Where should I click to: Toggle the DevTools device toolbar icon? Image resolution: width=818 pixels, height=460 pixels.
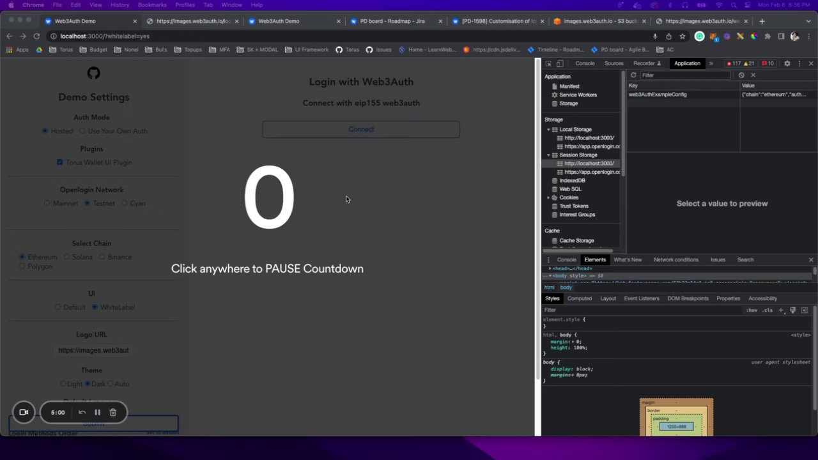point(560,63)
